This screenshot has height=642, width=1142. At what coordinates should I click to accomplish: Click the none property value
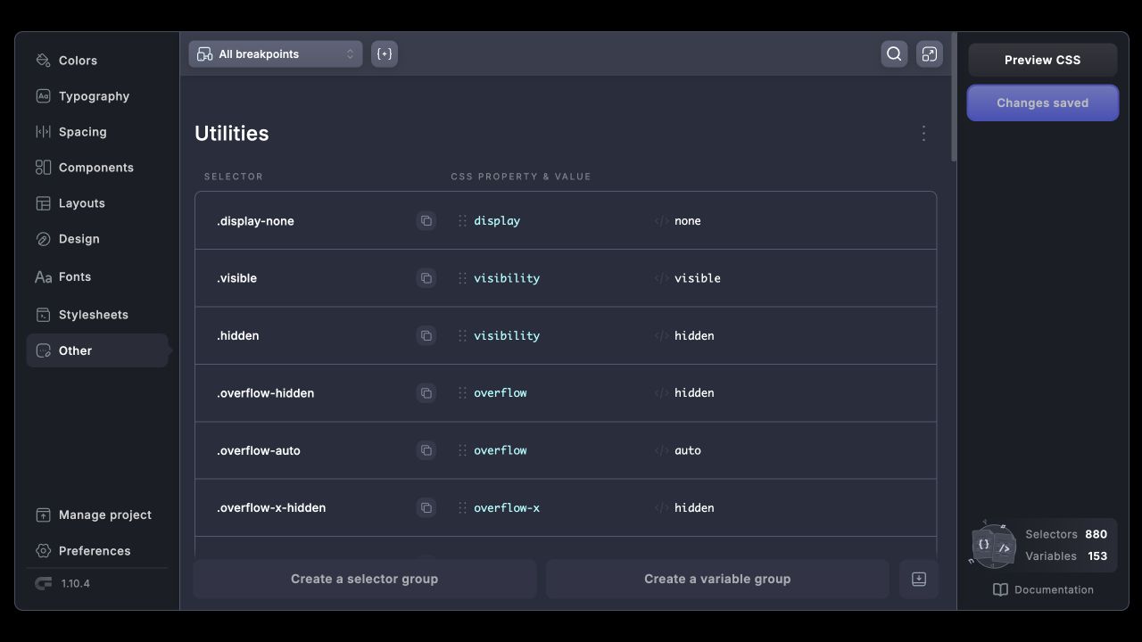point(688,220)
